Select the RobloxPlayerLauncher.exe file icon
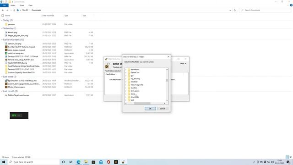This screenshot has width=293, height=165. point(6,95)
